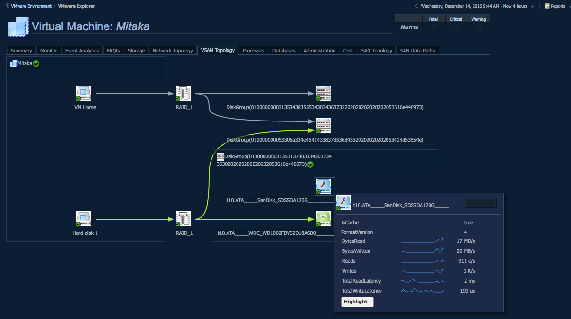Open the Databases tab

pyautogui.click(x=284, y=51)
